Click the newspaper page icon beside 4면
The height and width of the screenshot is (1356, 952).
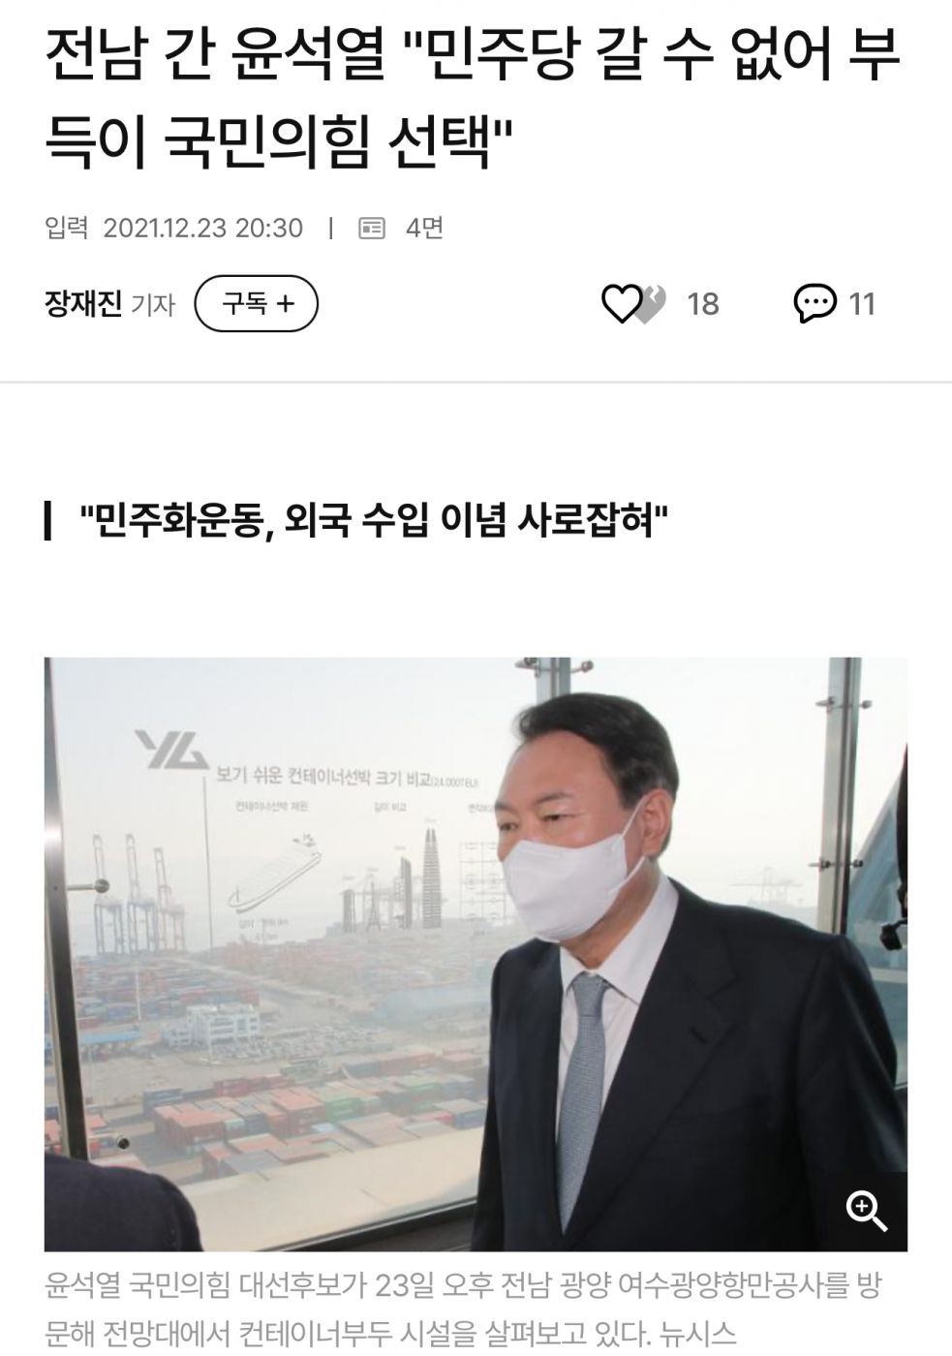coord(372,229)
